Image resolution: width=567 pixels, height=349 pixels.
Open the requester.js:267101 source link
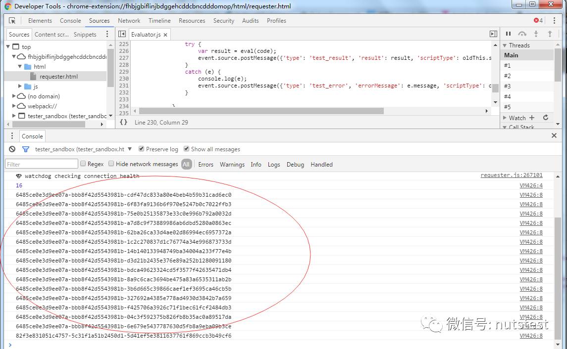512,175
